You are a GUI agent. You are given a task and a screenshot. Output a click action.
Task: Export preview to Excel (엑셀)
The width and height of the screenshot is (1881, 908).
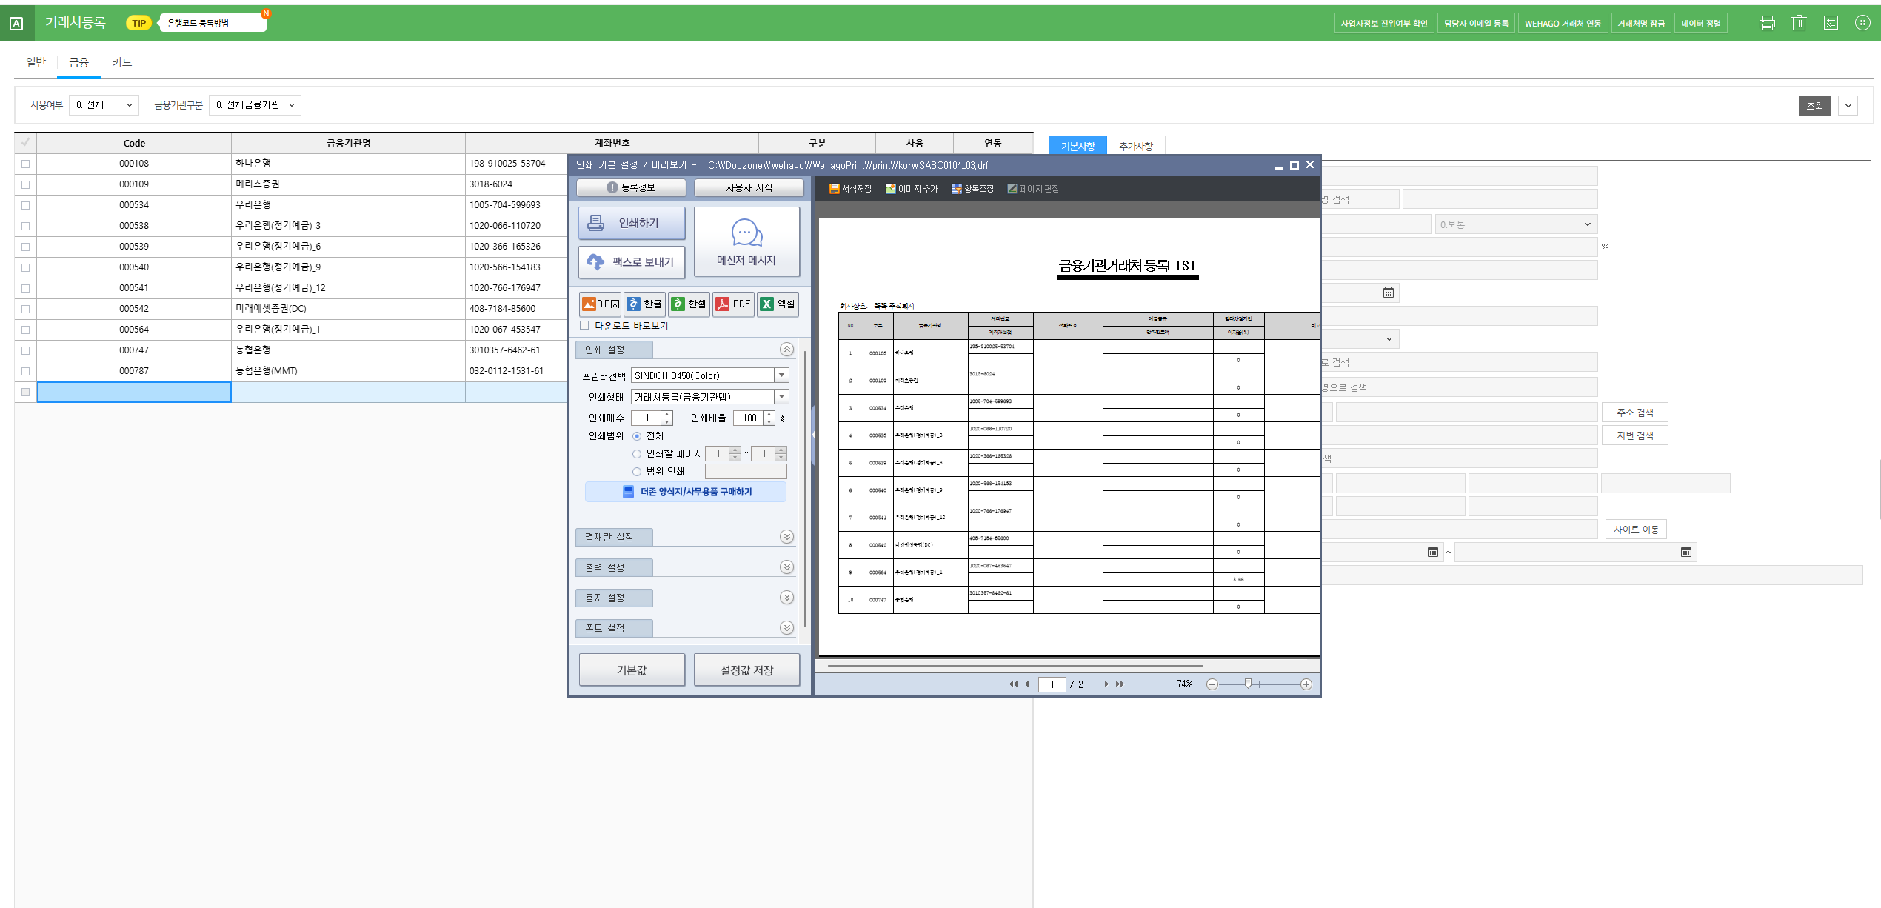tap(778, 304)
